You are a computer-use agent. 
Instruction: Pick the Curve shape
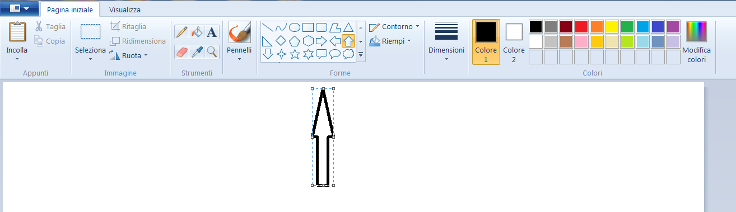[x=281, y=27]
